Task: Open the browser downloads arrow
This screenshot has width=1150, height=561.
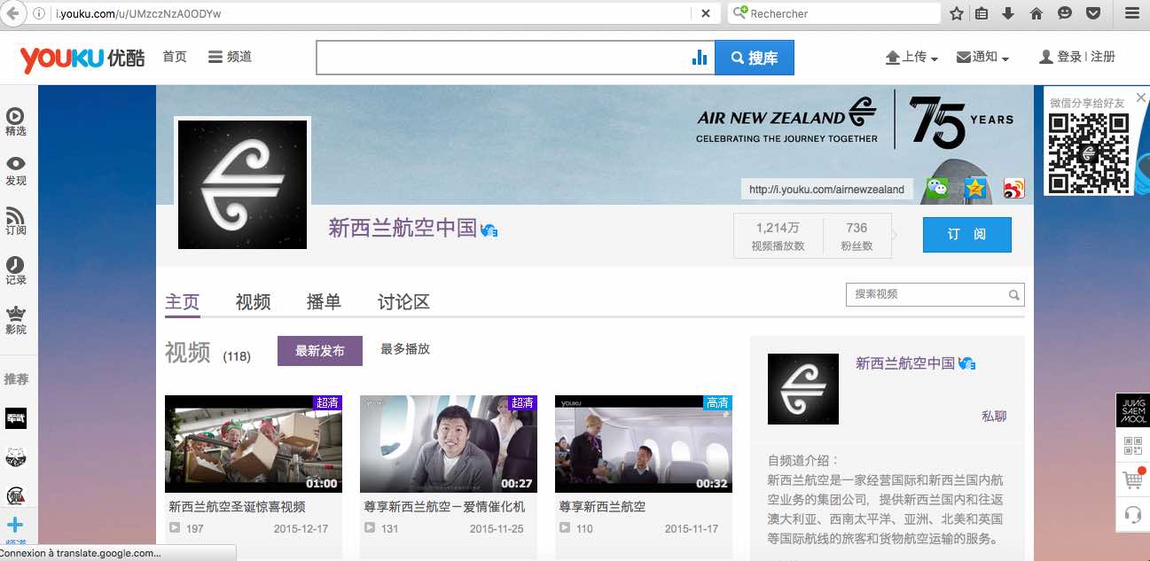Action: 1008,13
